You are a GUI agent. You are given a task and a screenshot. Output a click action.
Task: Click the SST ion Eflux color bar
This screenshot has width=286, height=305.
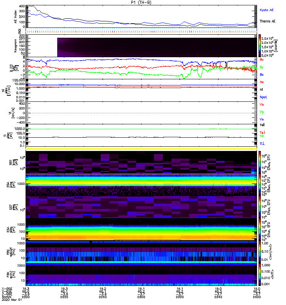coord(260,162)
